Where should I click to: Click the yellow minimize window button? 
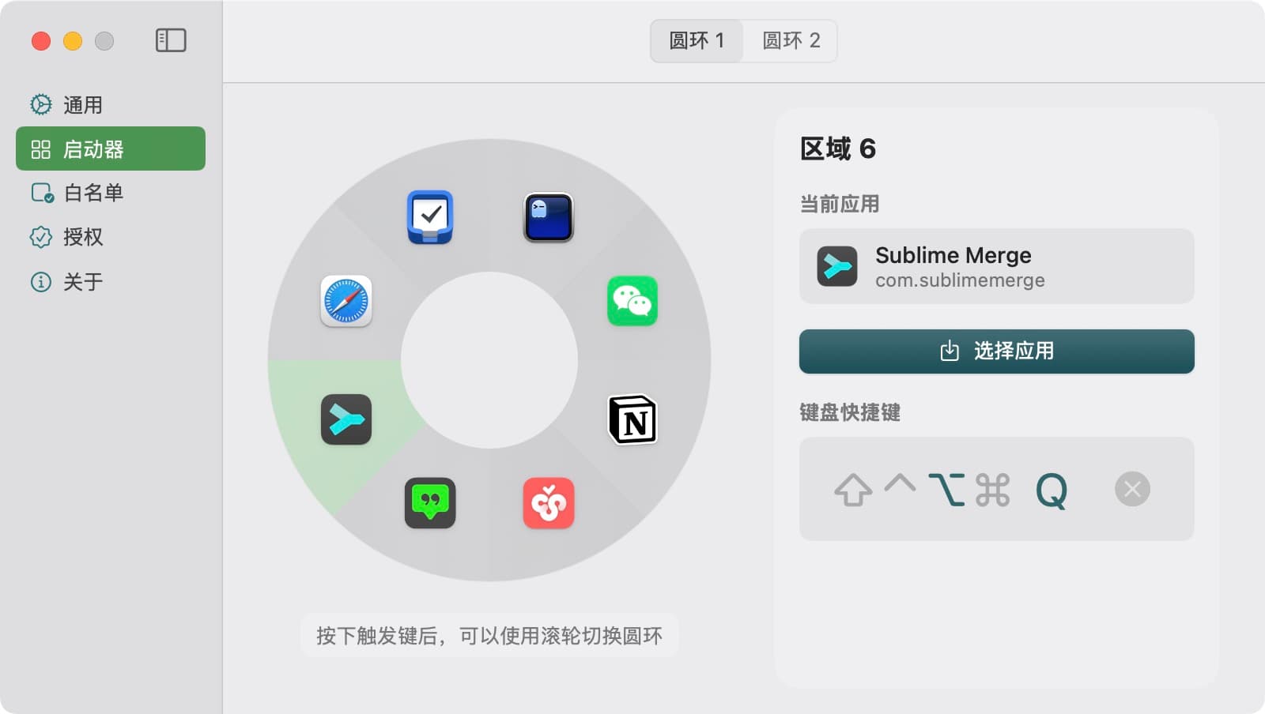point(73,41)
